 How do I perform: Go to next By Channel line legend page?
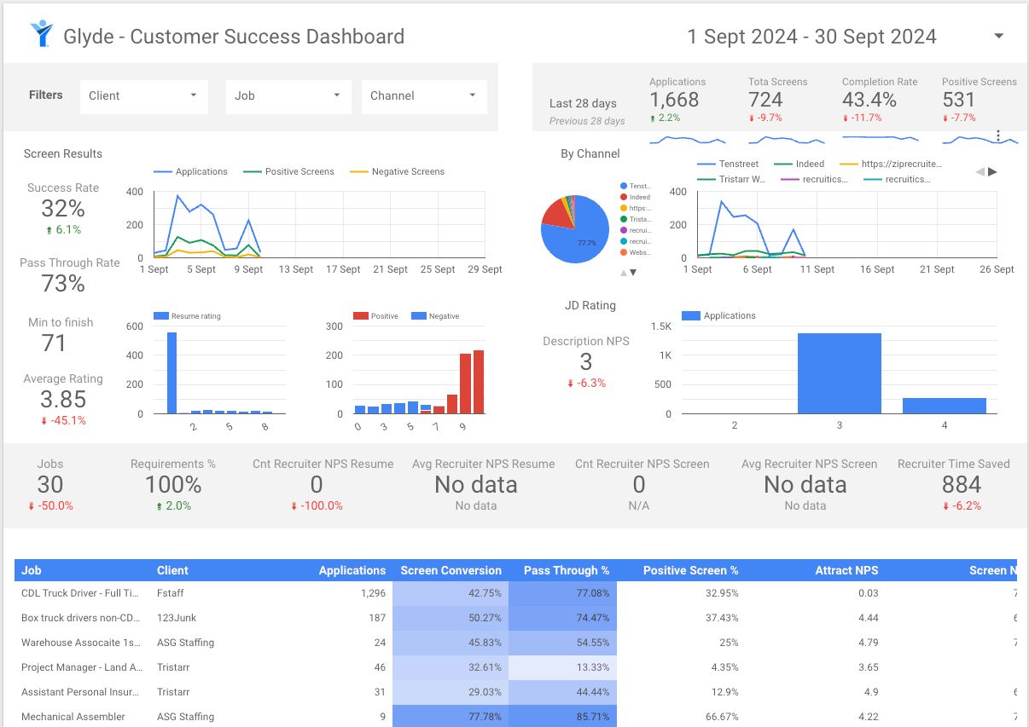tap(992, 171)
